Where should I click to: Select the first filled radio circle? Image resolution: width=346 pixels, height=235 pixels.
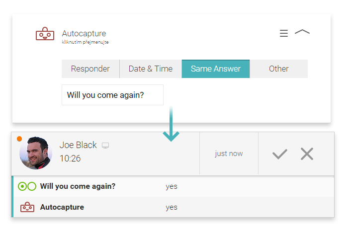[22, 186]
